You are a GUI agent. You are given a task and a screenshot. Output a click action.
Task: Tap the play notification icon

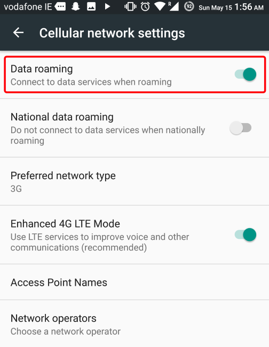pos(107,6)
